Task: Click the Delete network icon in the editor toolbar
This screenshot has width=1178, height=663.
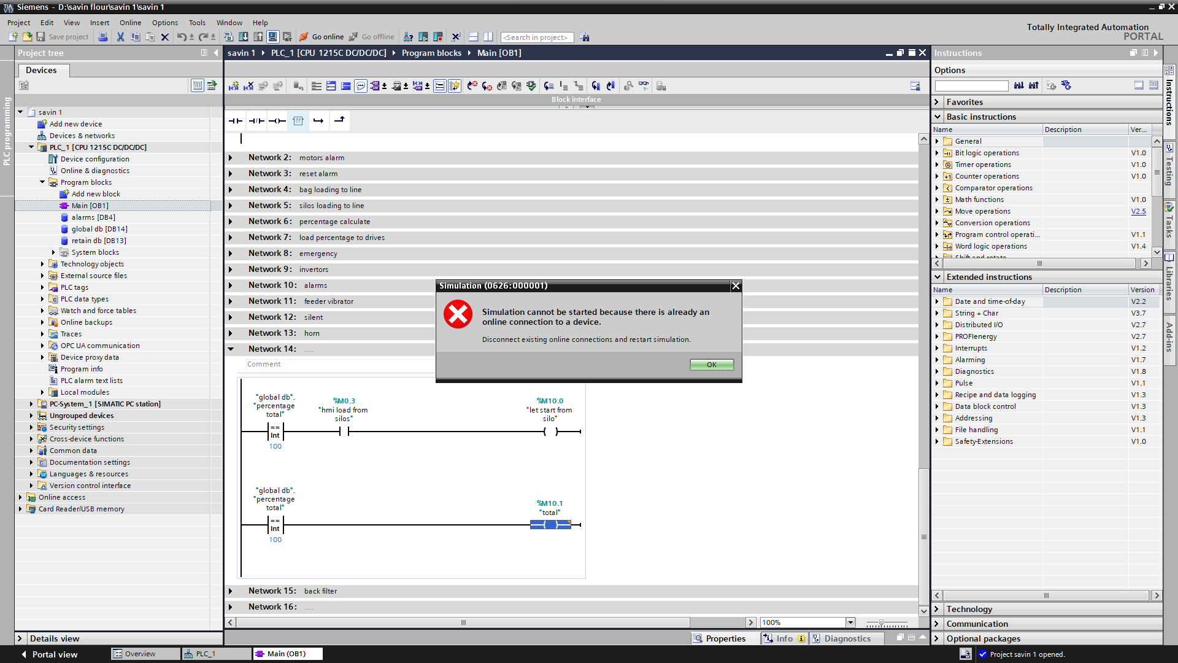Action: tap(248, 86)
